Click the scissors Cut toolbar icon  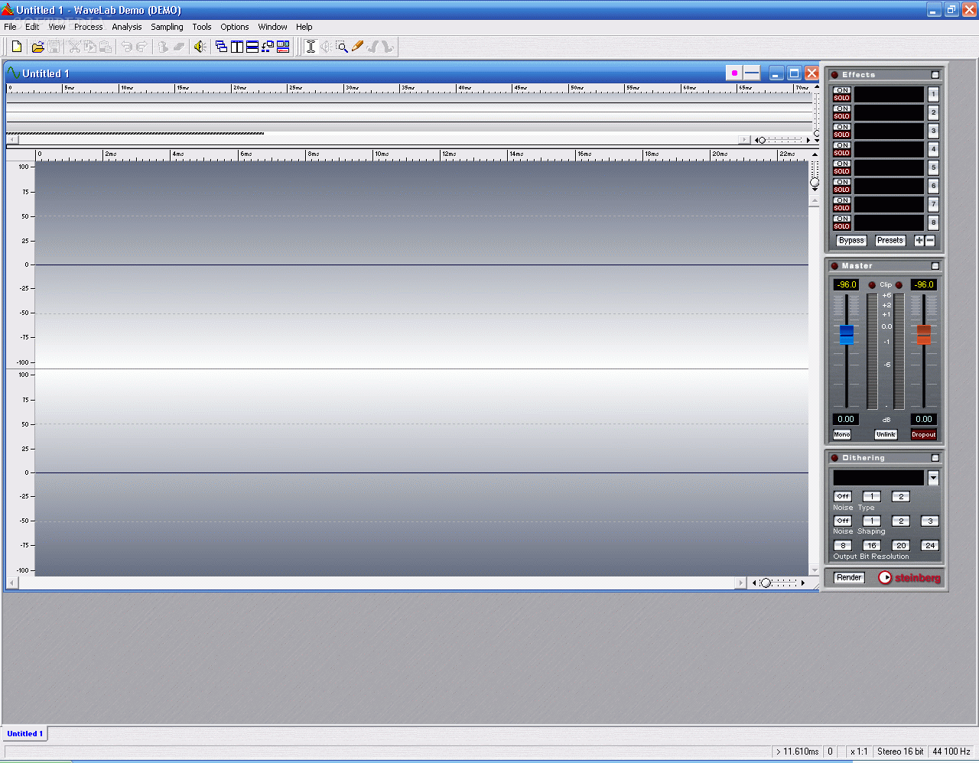(74, 47)
